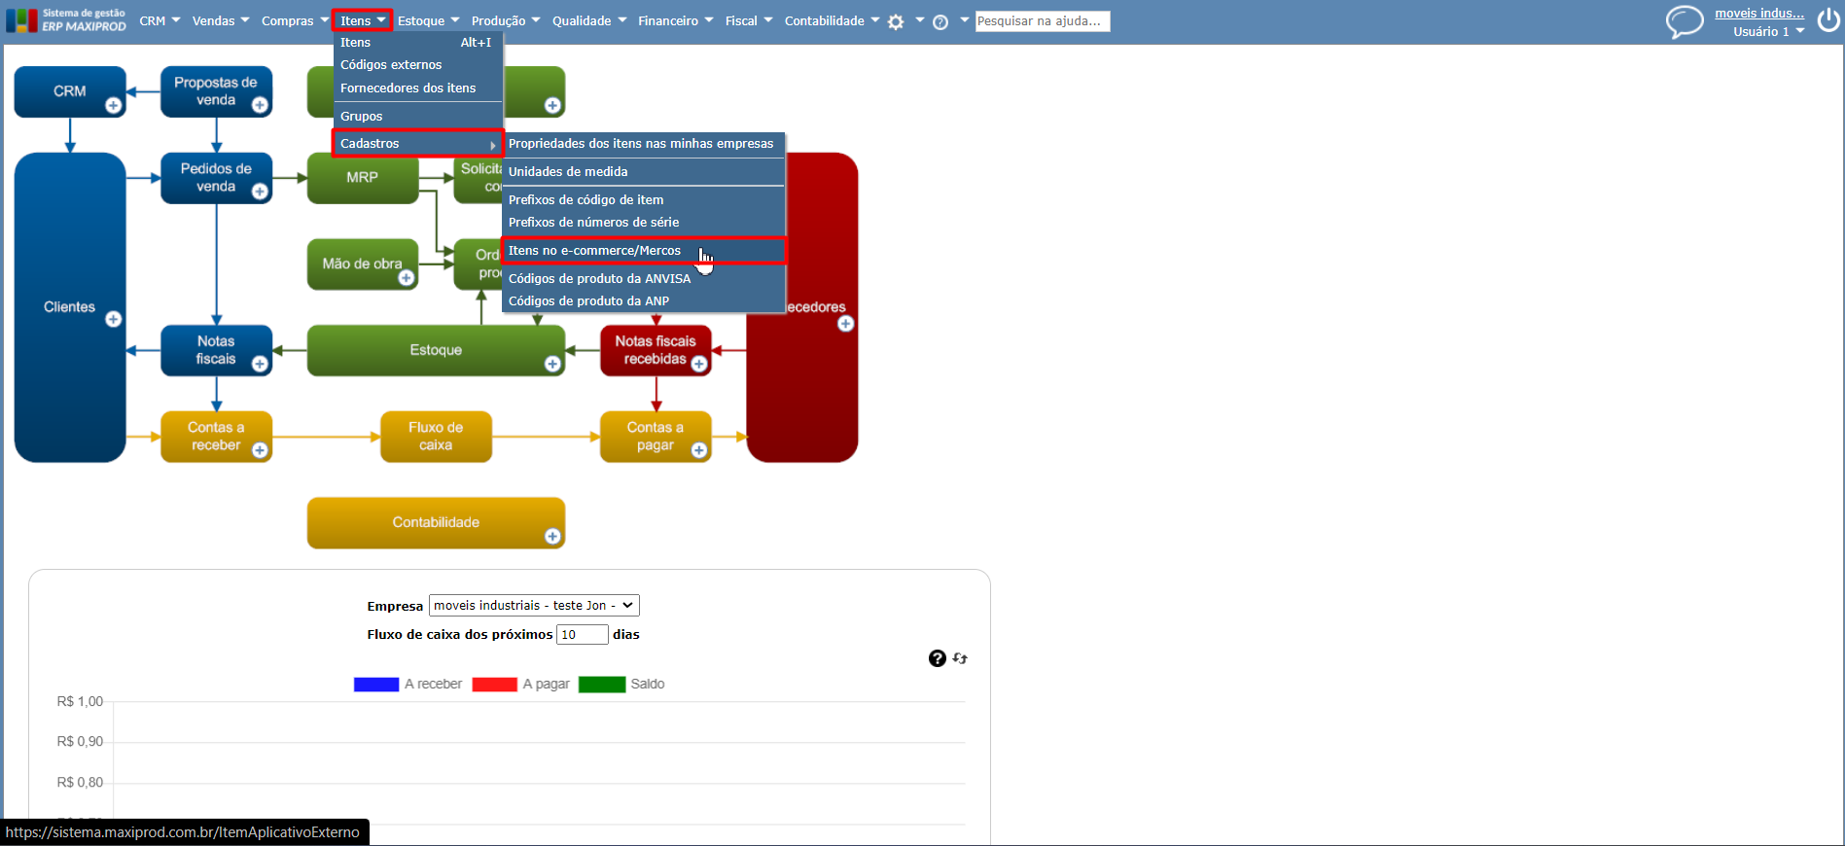Click plus icon on Contabilidade block

552,536
